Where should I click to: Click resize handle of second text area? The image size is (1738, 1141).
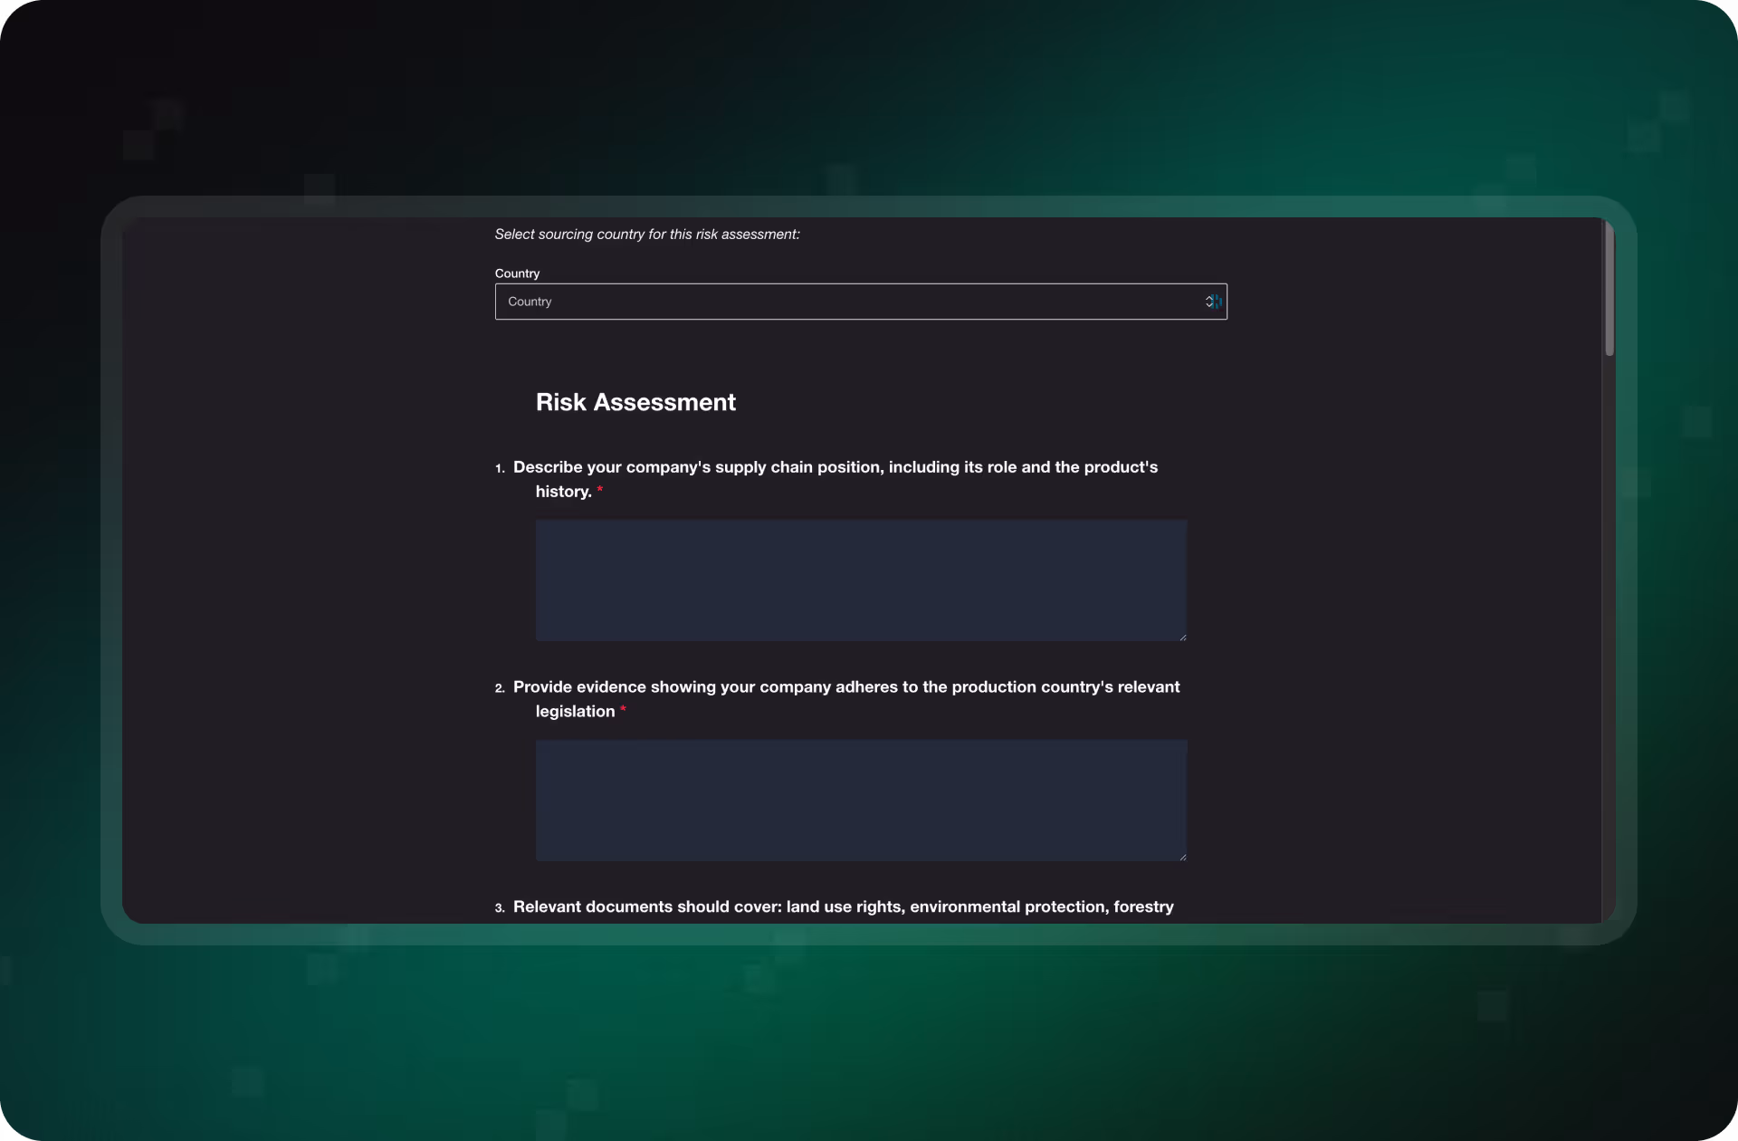click(1182, 857)
